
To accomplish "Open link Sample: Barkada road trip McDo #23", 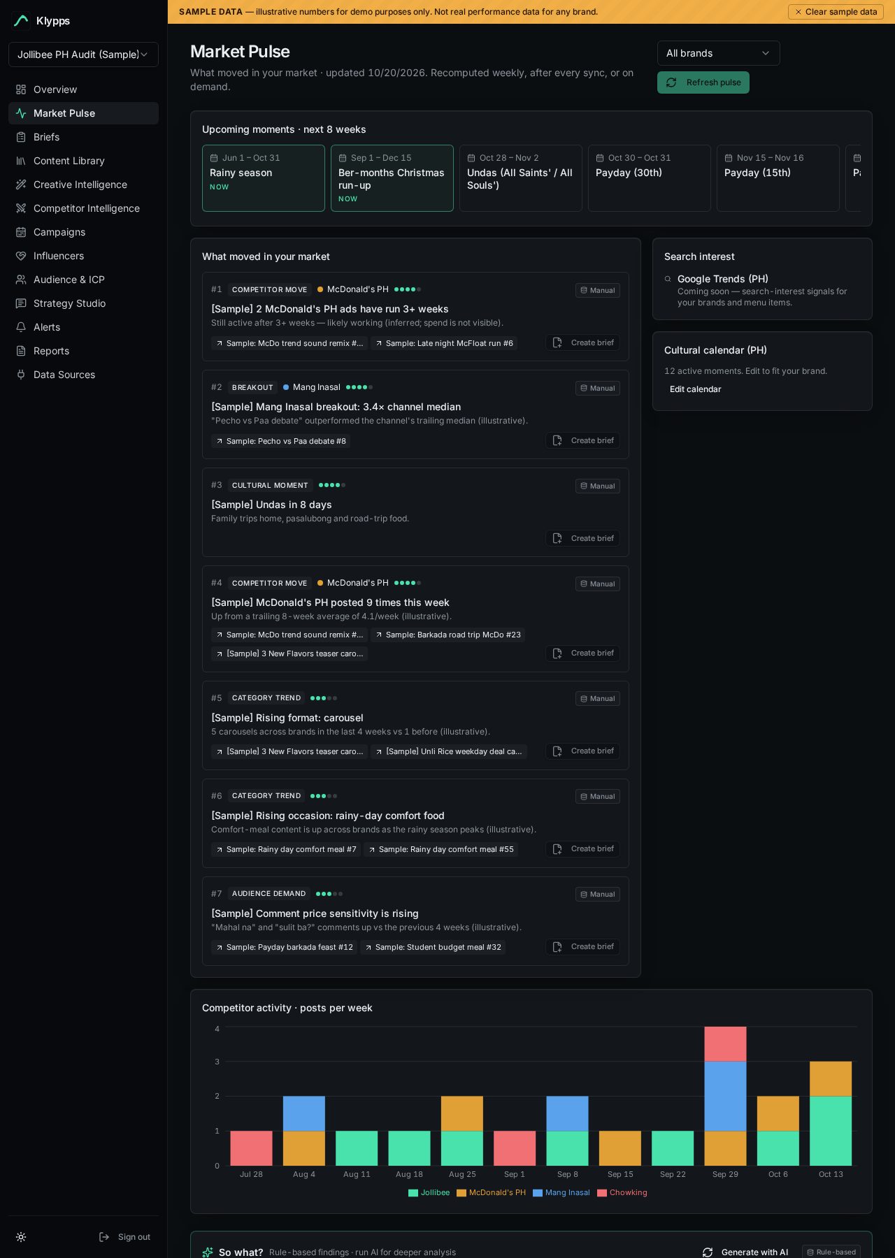I will 448,635.
